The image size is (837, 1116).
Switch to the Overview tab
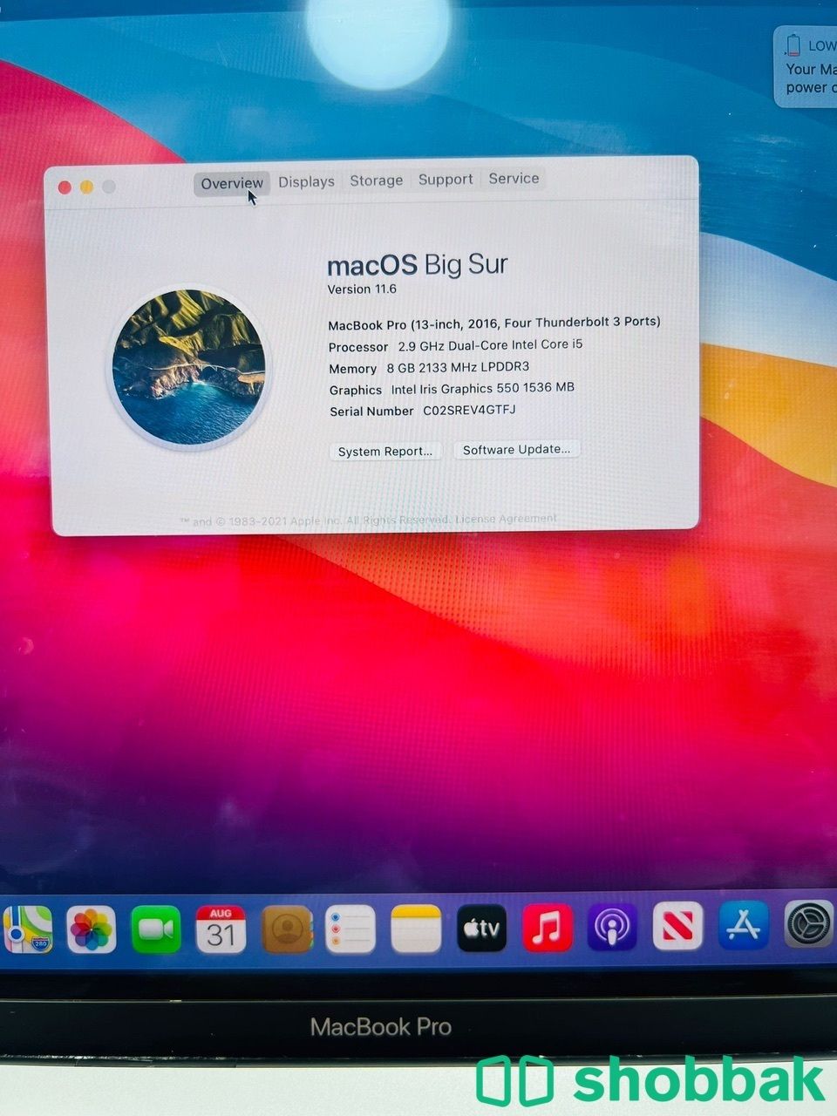point(231,183)
